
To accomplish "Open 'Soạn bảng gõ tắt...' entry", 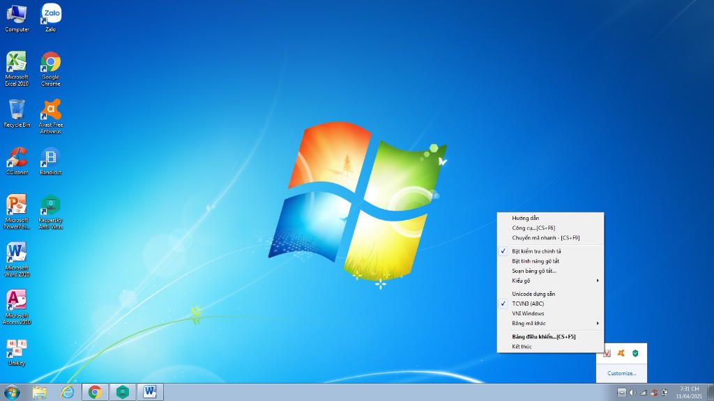I will [x=551, y=271].
